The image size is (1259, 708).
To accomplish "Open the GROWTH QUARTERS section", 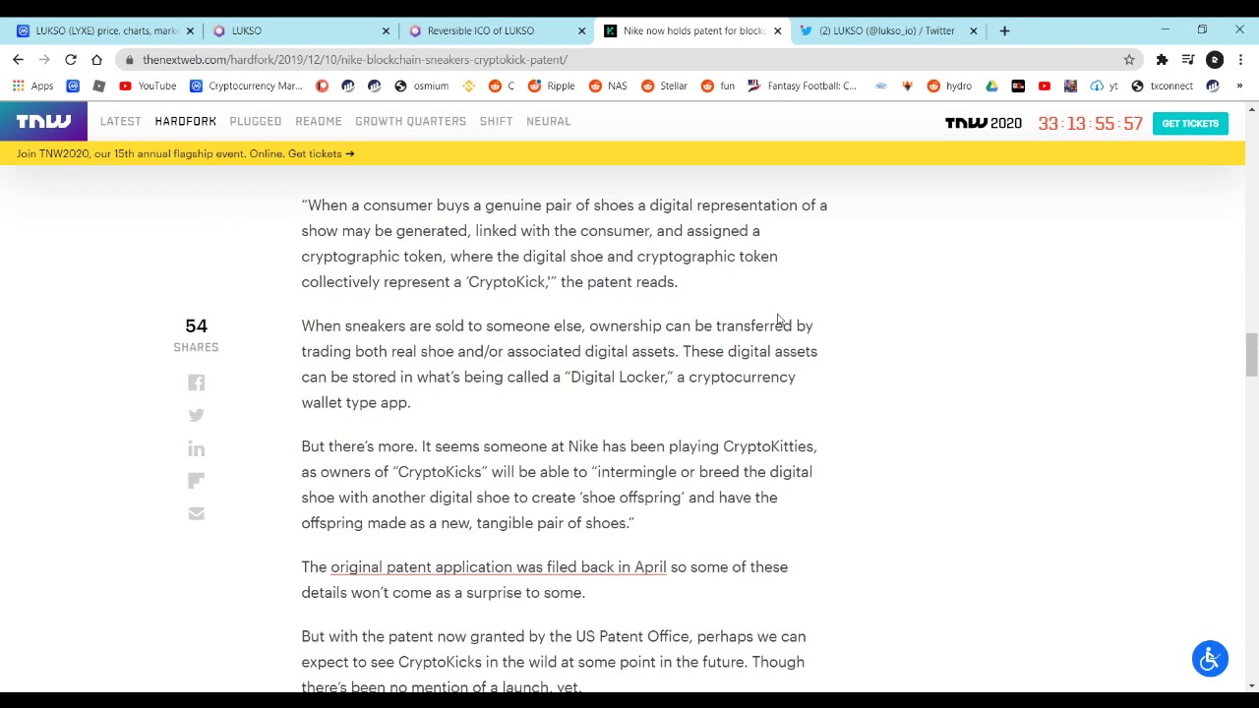I will 410,121.
